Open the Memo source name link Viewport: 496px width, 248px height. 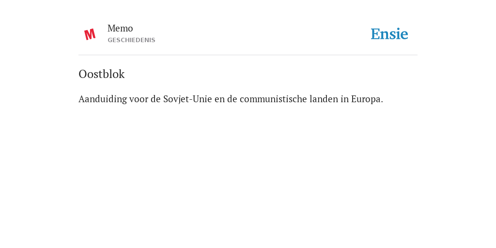point(120,29)
